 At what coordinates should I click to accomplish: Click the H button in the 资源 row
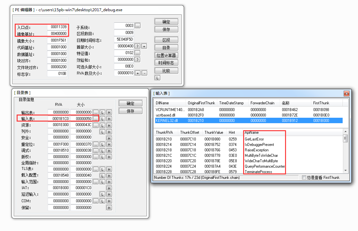(x=109, y=125)
